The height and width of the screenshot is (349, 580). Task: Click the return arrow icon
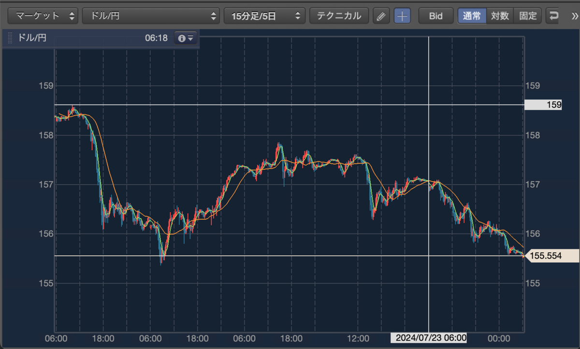point(553,16)
